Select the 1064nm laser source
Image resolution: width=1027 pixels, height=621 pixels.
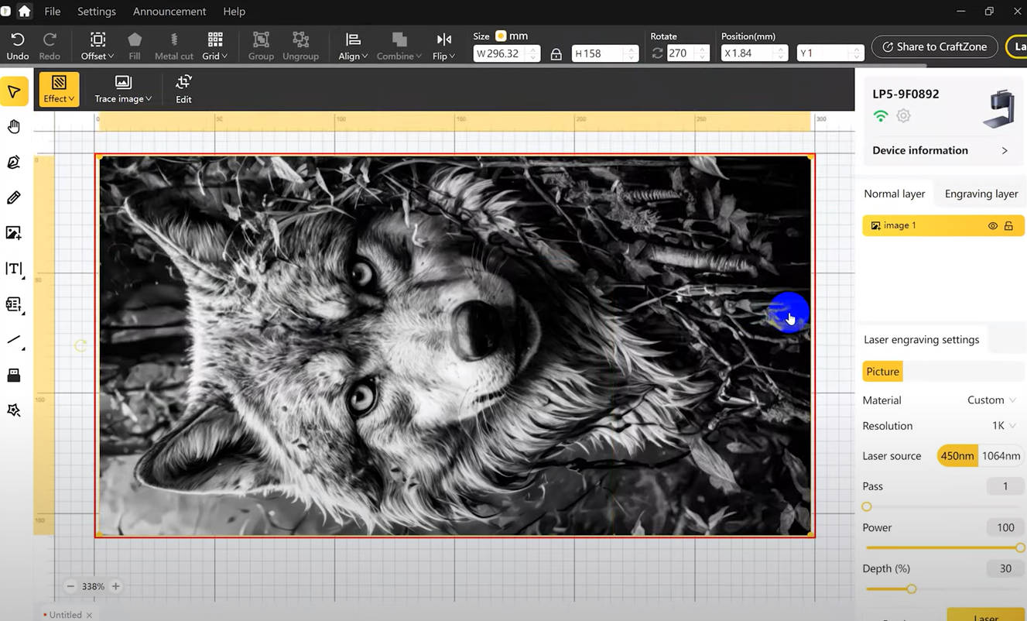point(1001,456)
